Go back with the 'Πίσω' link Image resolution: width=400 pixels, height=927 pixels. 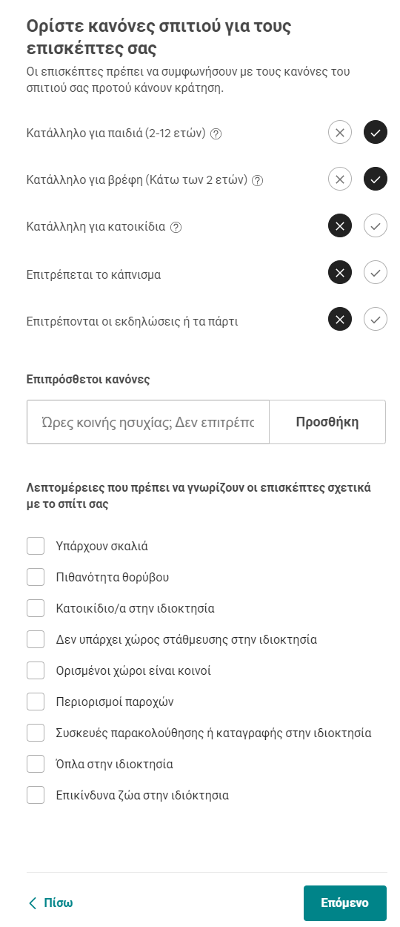(50, 903)
